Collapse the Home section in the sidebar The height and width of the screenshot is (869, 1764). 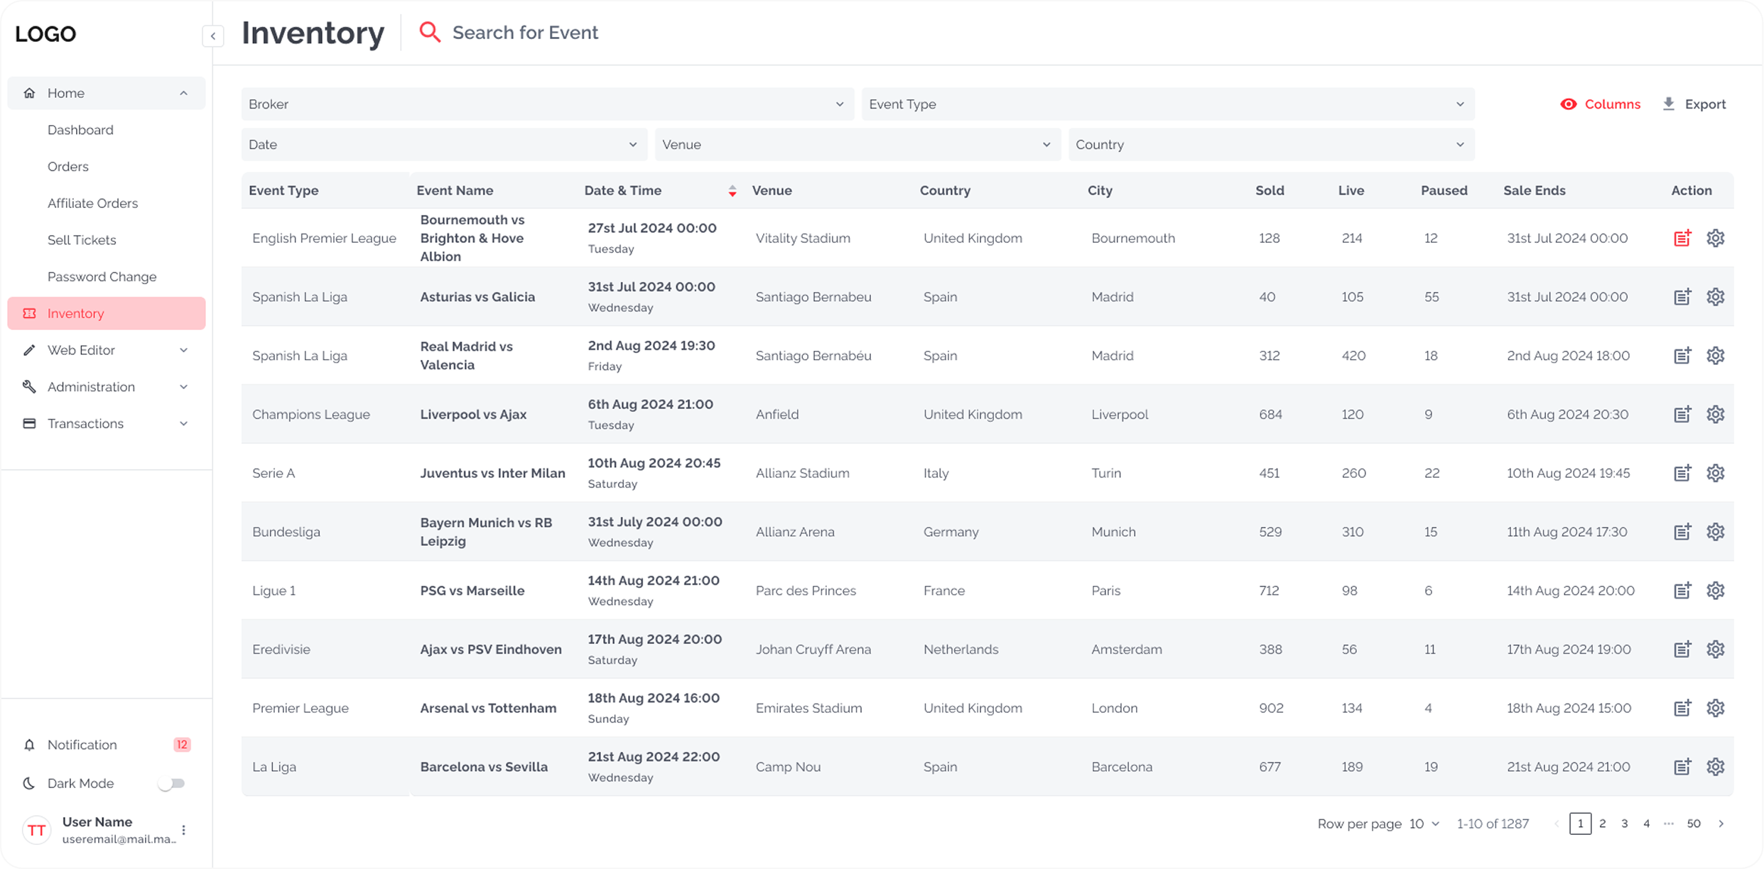point(183,92)
